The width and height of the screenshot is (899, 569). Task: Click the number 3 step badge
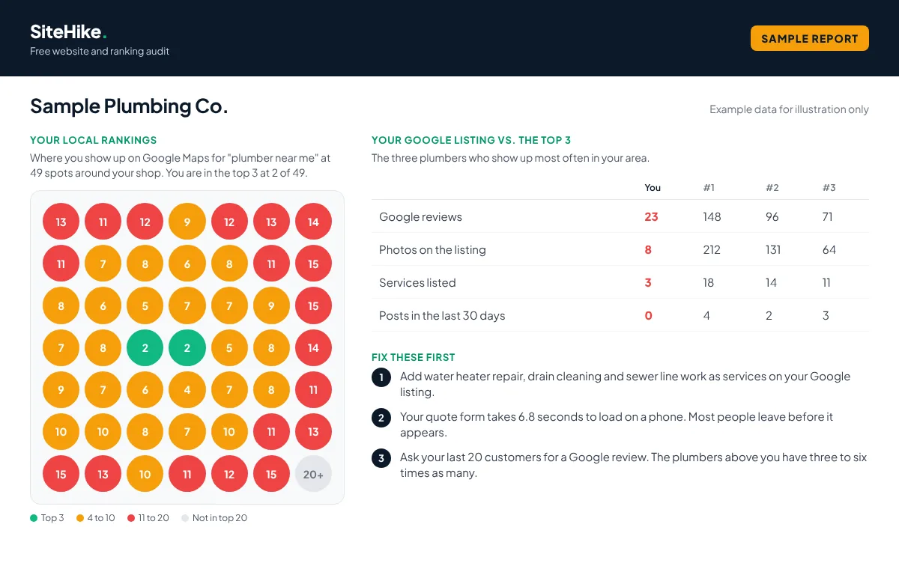[x=381, y=458]
